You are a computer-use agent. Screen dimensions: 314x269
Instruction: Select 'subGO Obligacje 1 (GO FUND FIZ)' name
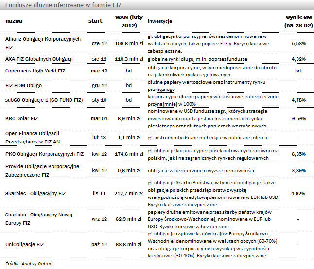(x=44, y=100)
